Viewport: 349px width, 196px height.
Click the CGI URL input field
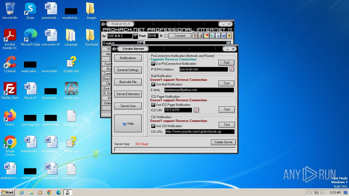pyautogui.click(x=200, y=131)
